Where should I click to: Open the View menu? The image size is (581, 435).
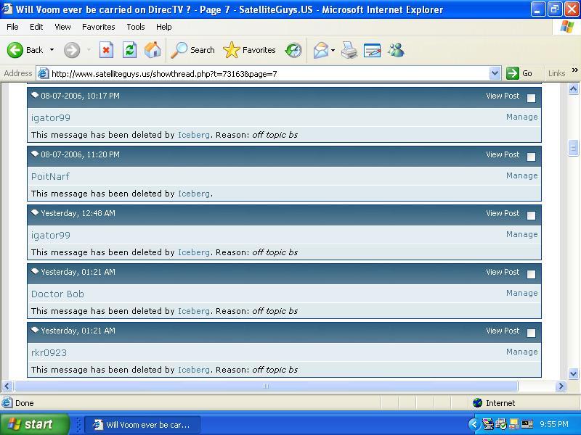tap(62, 27)
